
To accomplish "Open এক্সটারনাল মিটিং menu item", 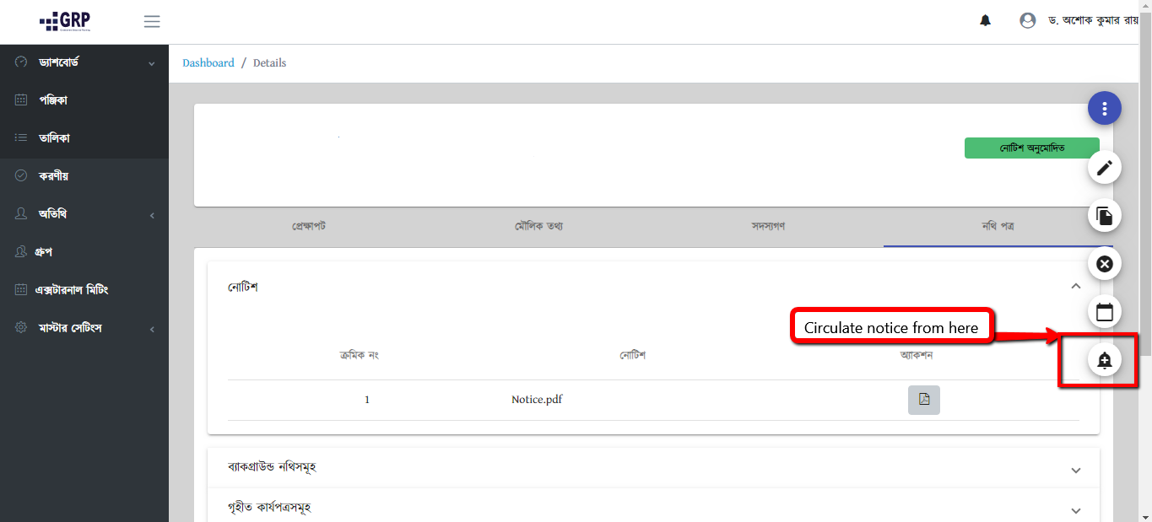I will click(x=84, y=290).
